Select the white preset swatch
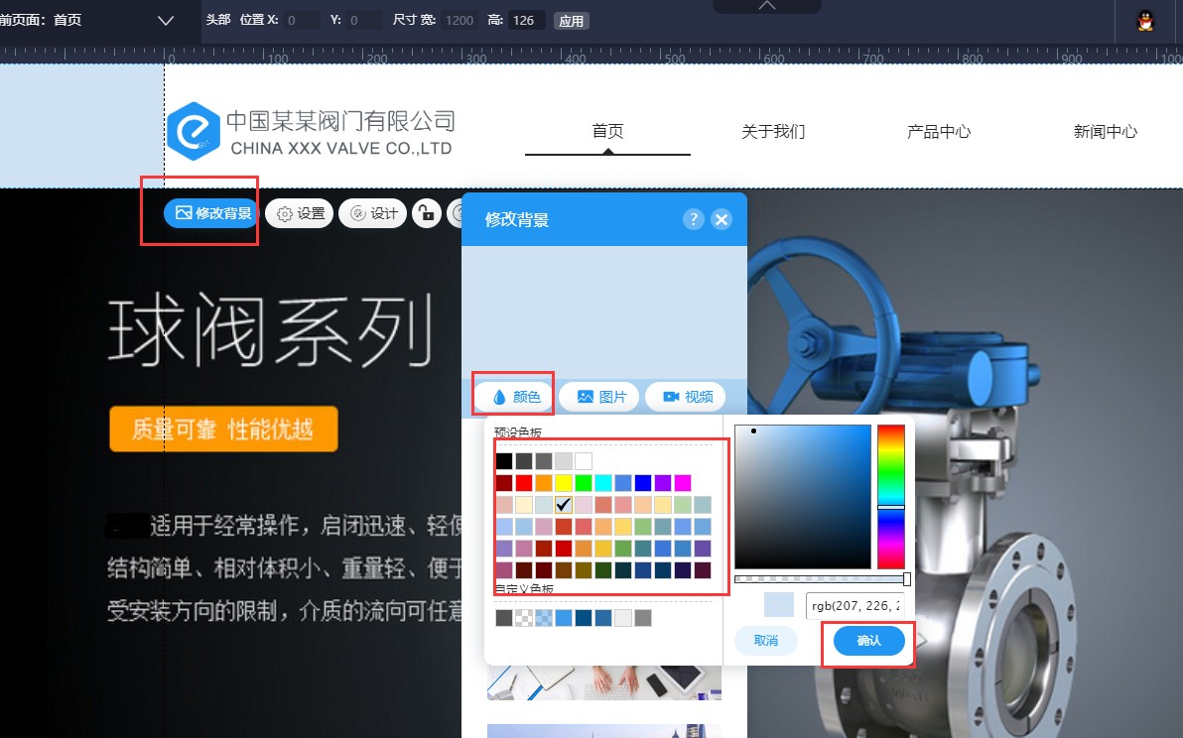 pyautogui.click(x=584, y=460)
